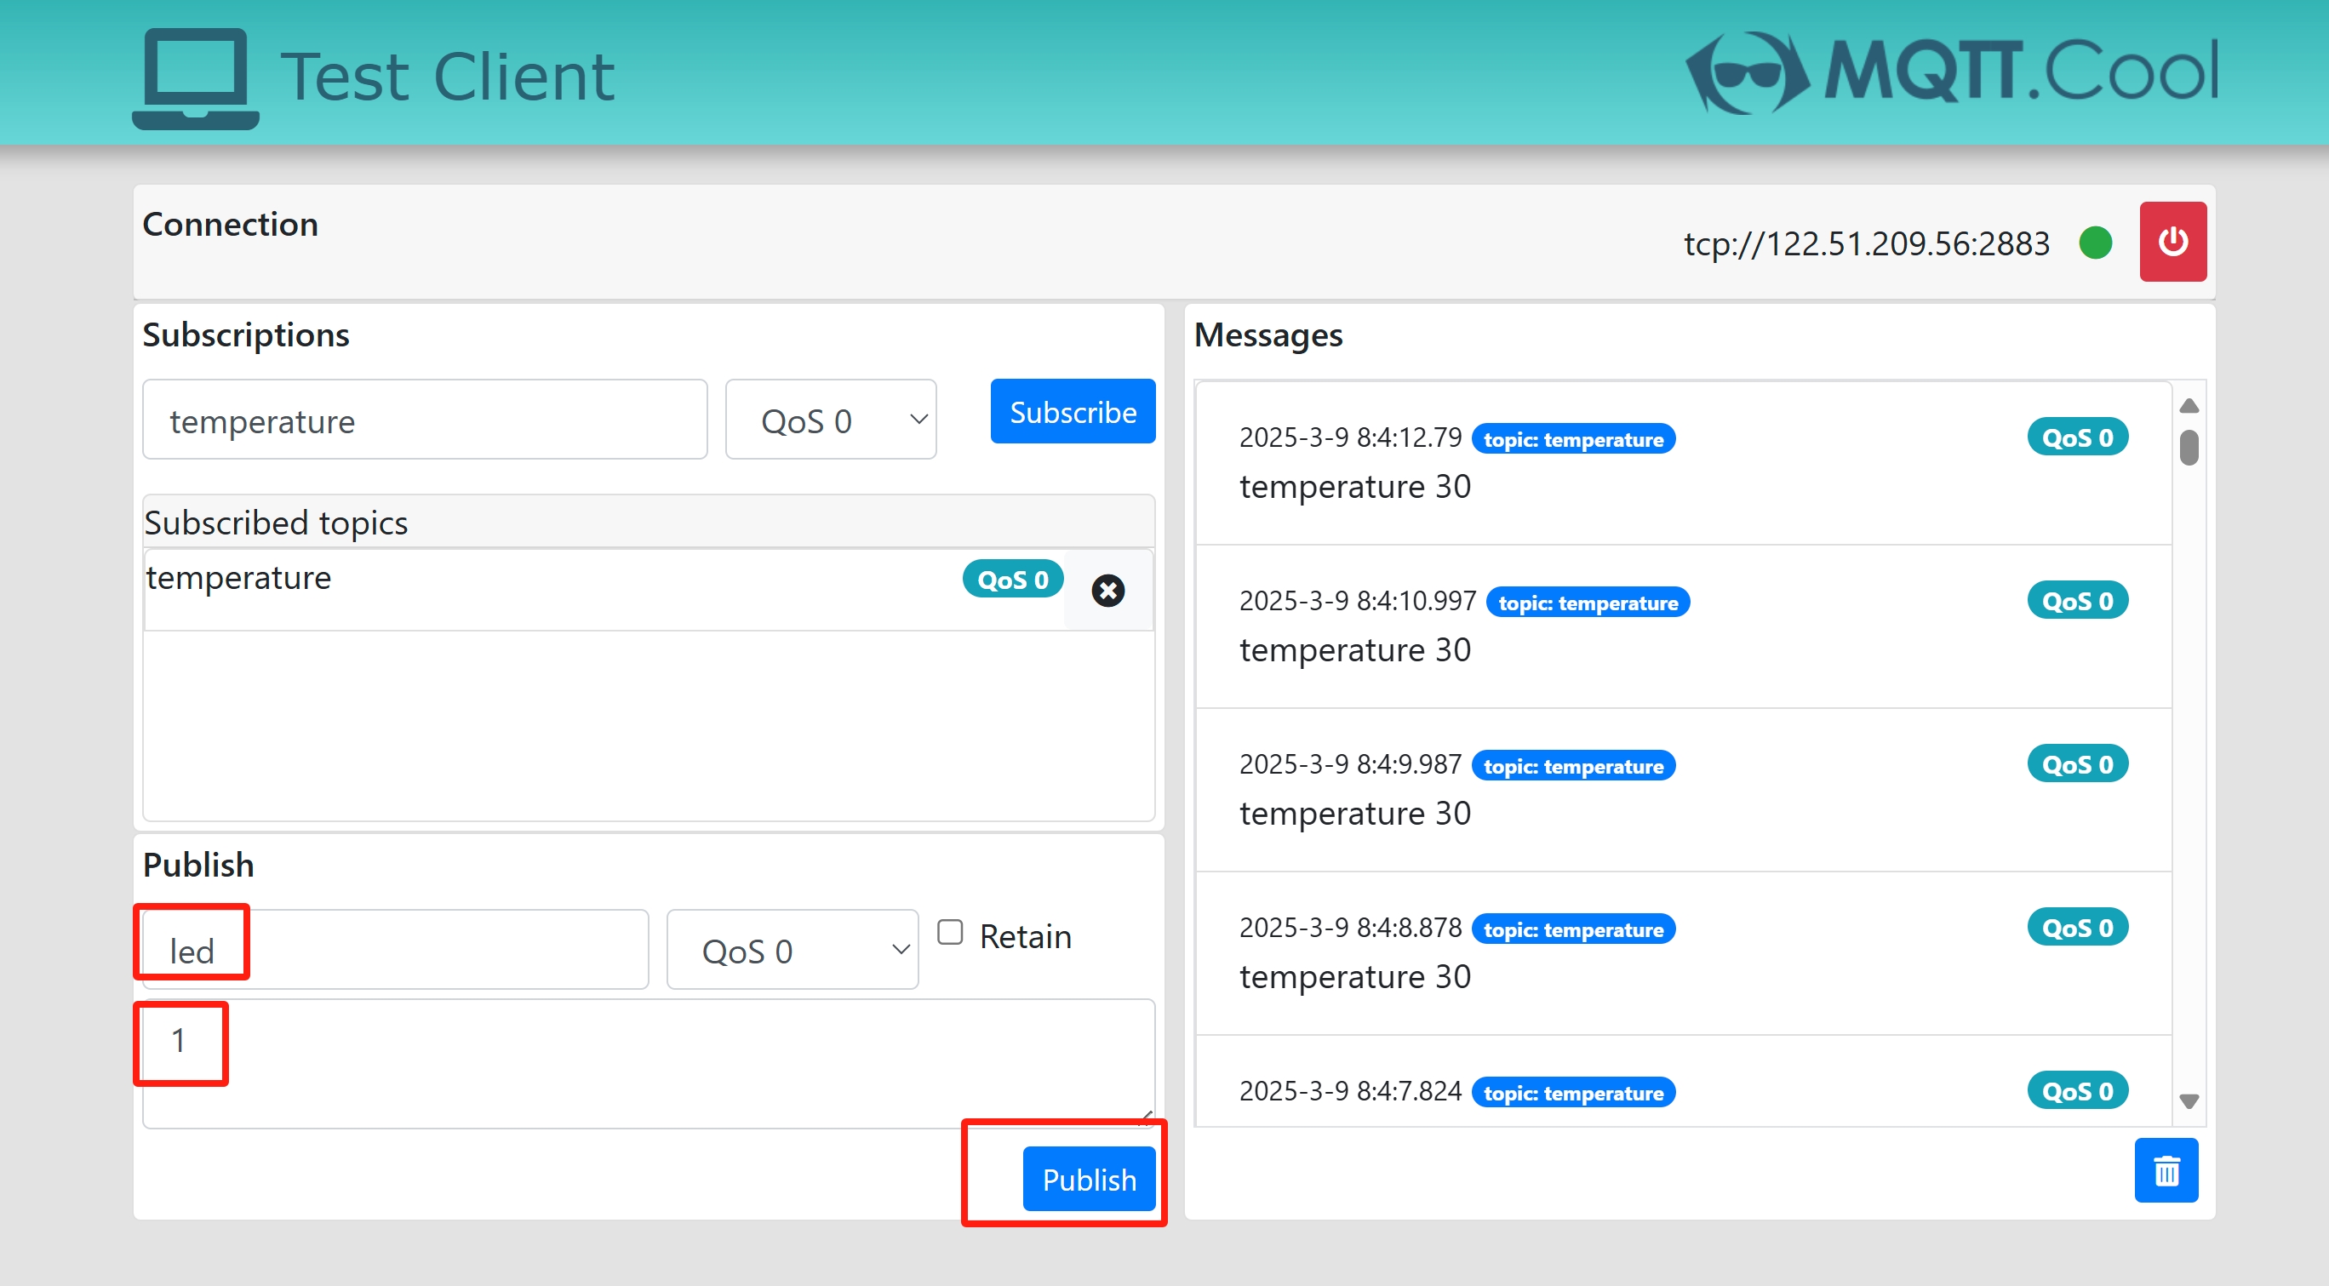
Task: Click the messages scrollbar down arrow
Action: pyautogui.click(x=2188, y=1100)
